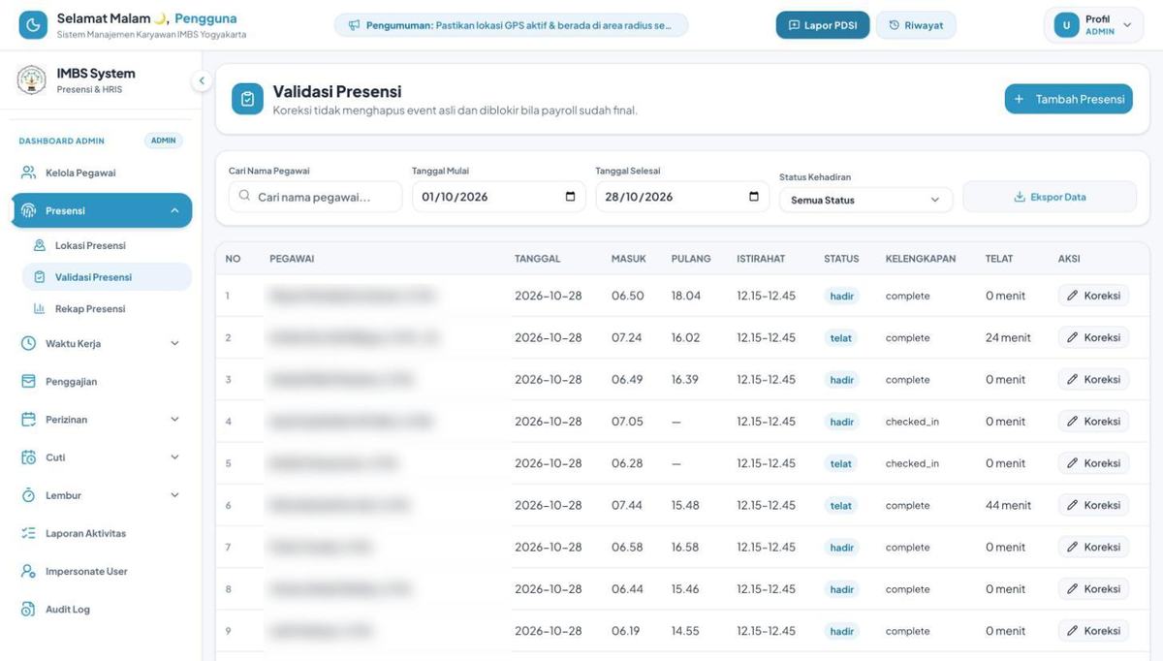Screen dimensions: 1163x661
Task: Click the Tanggal Selesai date field
Action: (682, 197)
